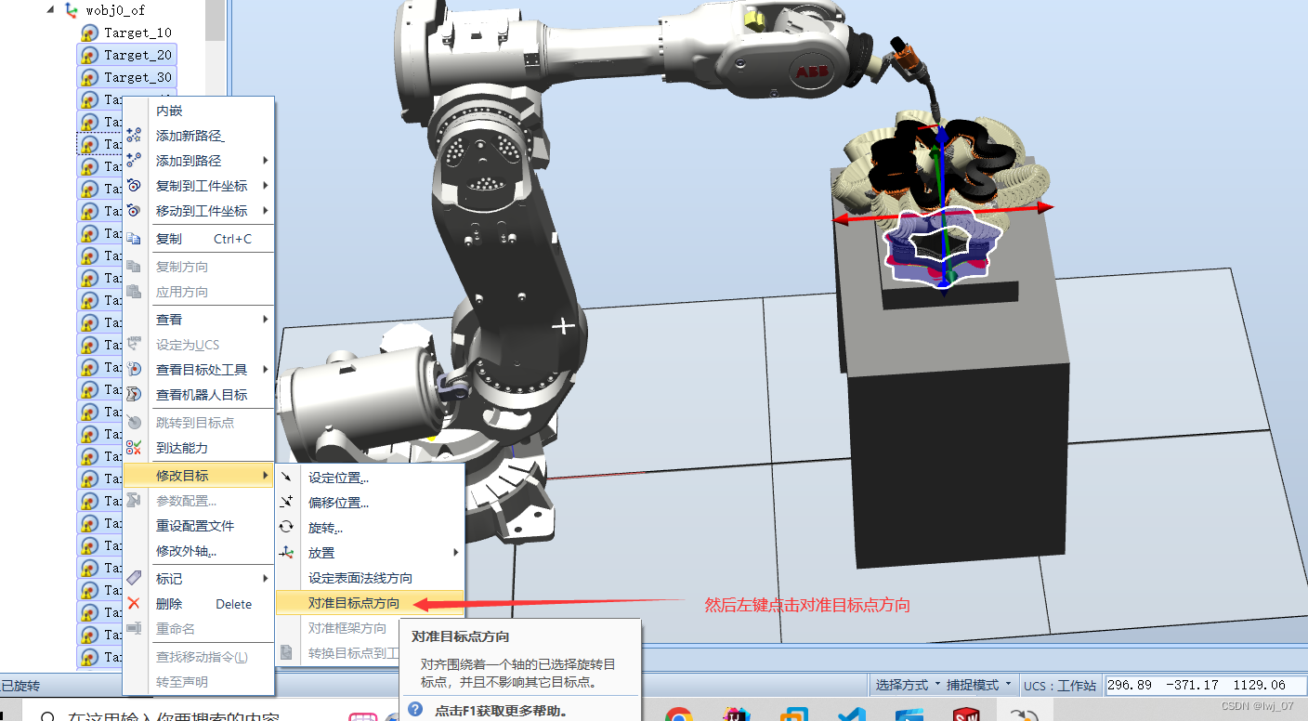Expand the 复制到工件坐标 submenu
This screenshot has height=721, width=1308.
[x=266, y=186]
